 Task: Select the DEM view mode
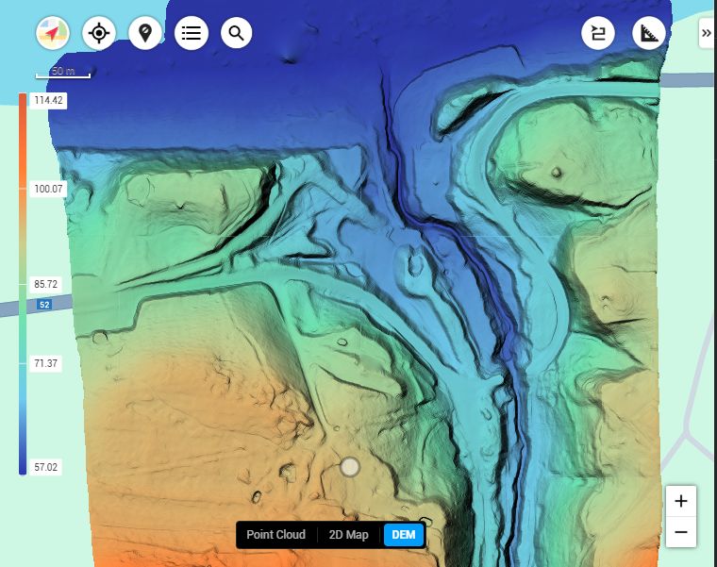pyautogui.click(x=404, y=535)
